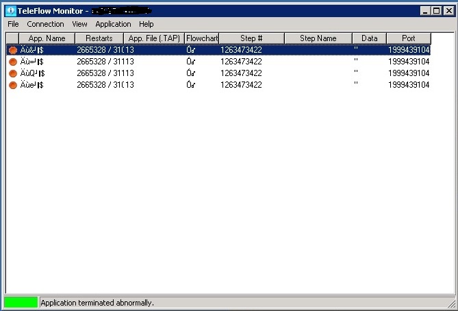Open the File menu
The height and width of the screenshot is (311, 458).
coord(13,24)
